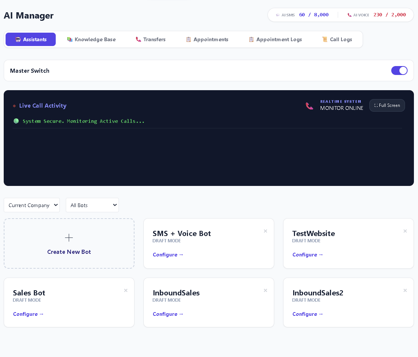The width and height of the screenshot is (418, 357).
Task: Click the plus icon to create bot
Action: coord(69,238)
